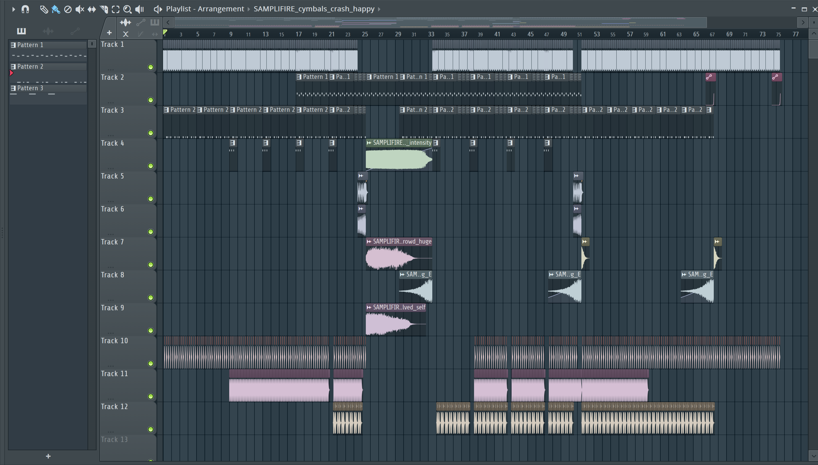Select clip SAMPLIFIRE_cymbals_crash_happy in title bar
Image resolution: width=818 pixels, height=465 pixels.
314,9
